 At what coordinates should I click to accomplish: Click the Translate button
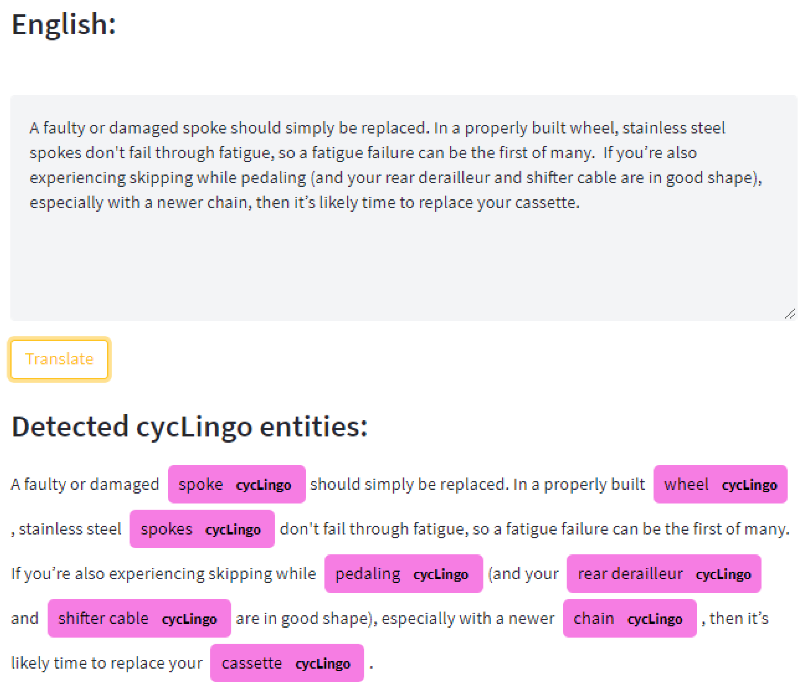point(59,359)
